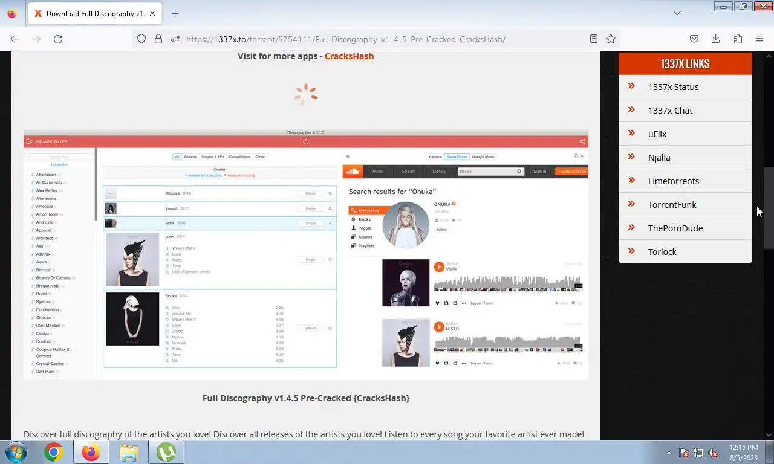
Task: Click the Discographer app screenshot image
Action: 306,254
